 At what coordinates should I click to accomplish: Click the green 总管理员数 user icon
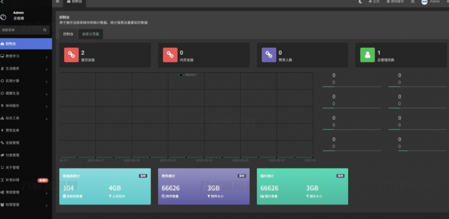coord(367,55)
